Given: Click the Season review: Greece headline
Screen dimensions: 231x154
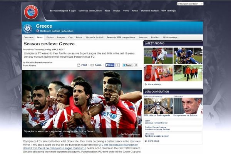Looking at the screenshot, I should pos(49,44).
